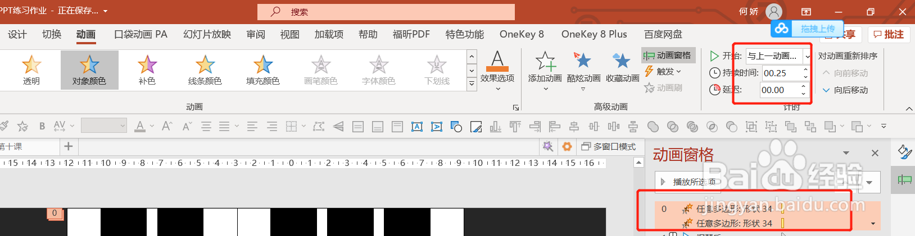Open the 加载项 ribbon tab
Viewport: 915px width, 236px height.
click(x=329, y=35)
